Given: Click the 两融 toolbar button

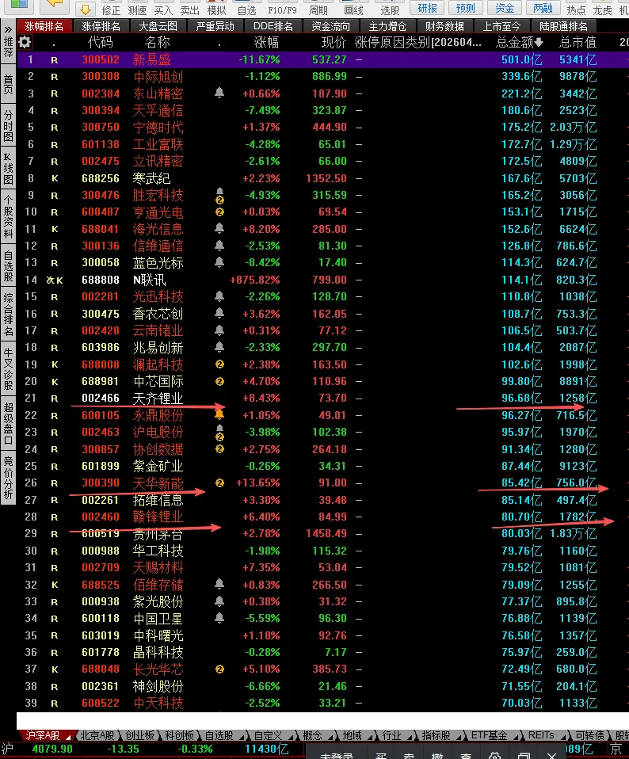Looking at the screenshot, I should coord(543,8).
